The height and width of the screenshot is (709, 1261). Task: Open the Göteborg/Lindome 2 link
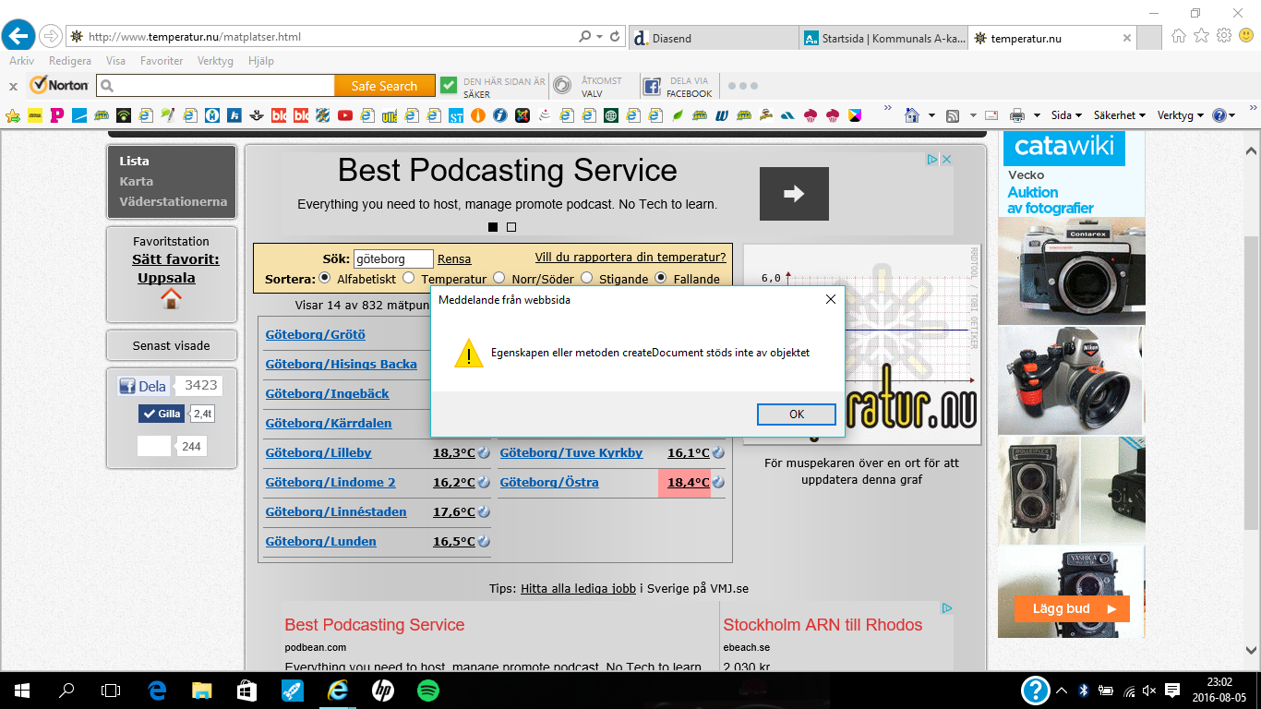pyautogui.click(x=330, y=482)
